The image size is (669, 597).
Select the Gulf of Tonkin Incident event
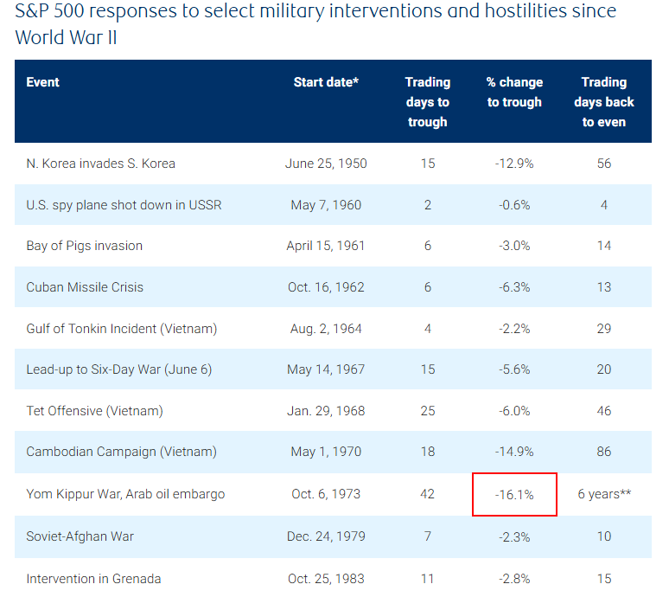(x=122, y=329)
